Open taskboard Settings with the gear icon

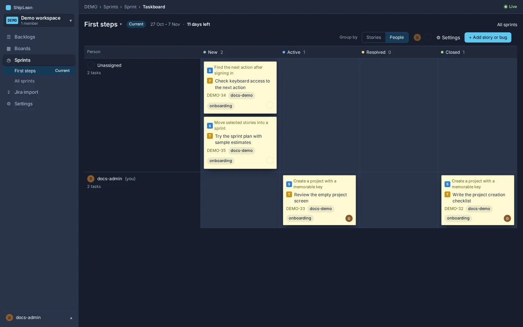click(448, 38)
